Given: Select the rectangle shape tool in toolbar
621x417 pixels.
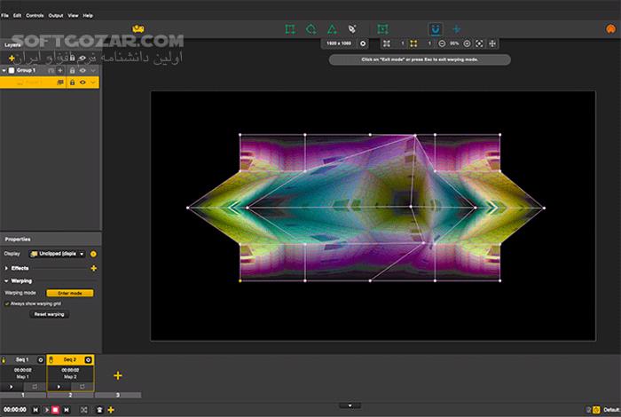Looking at the screenshot, I should click(x=289, y=29).
